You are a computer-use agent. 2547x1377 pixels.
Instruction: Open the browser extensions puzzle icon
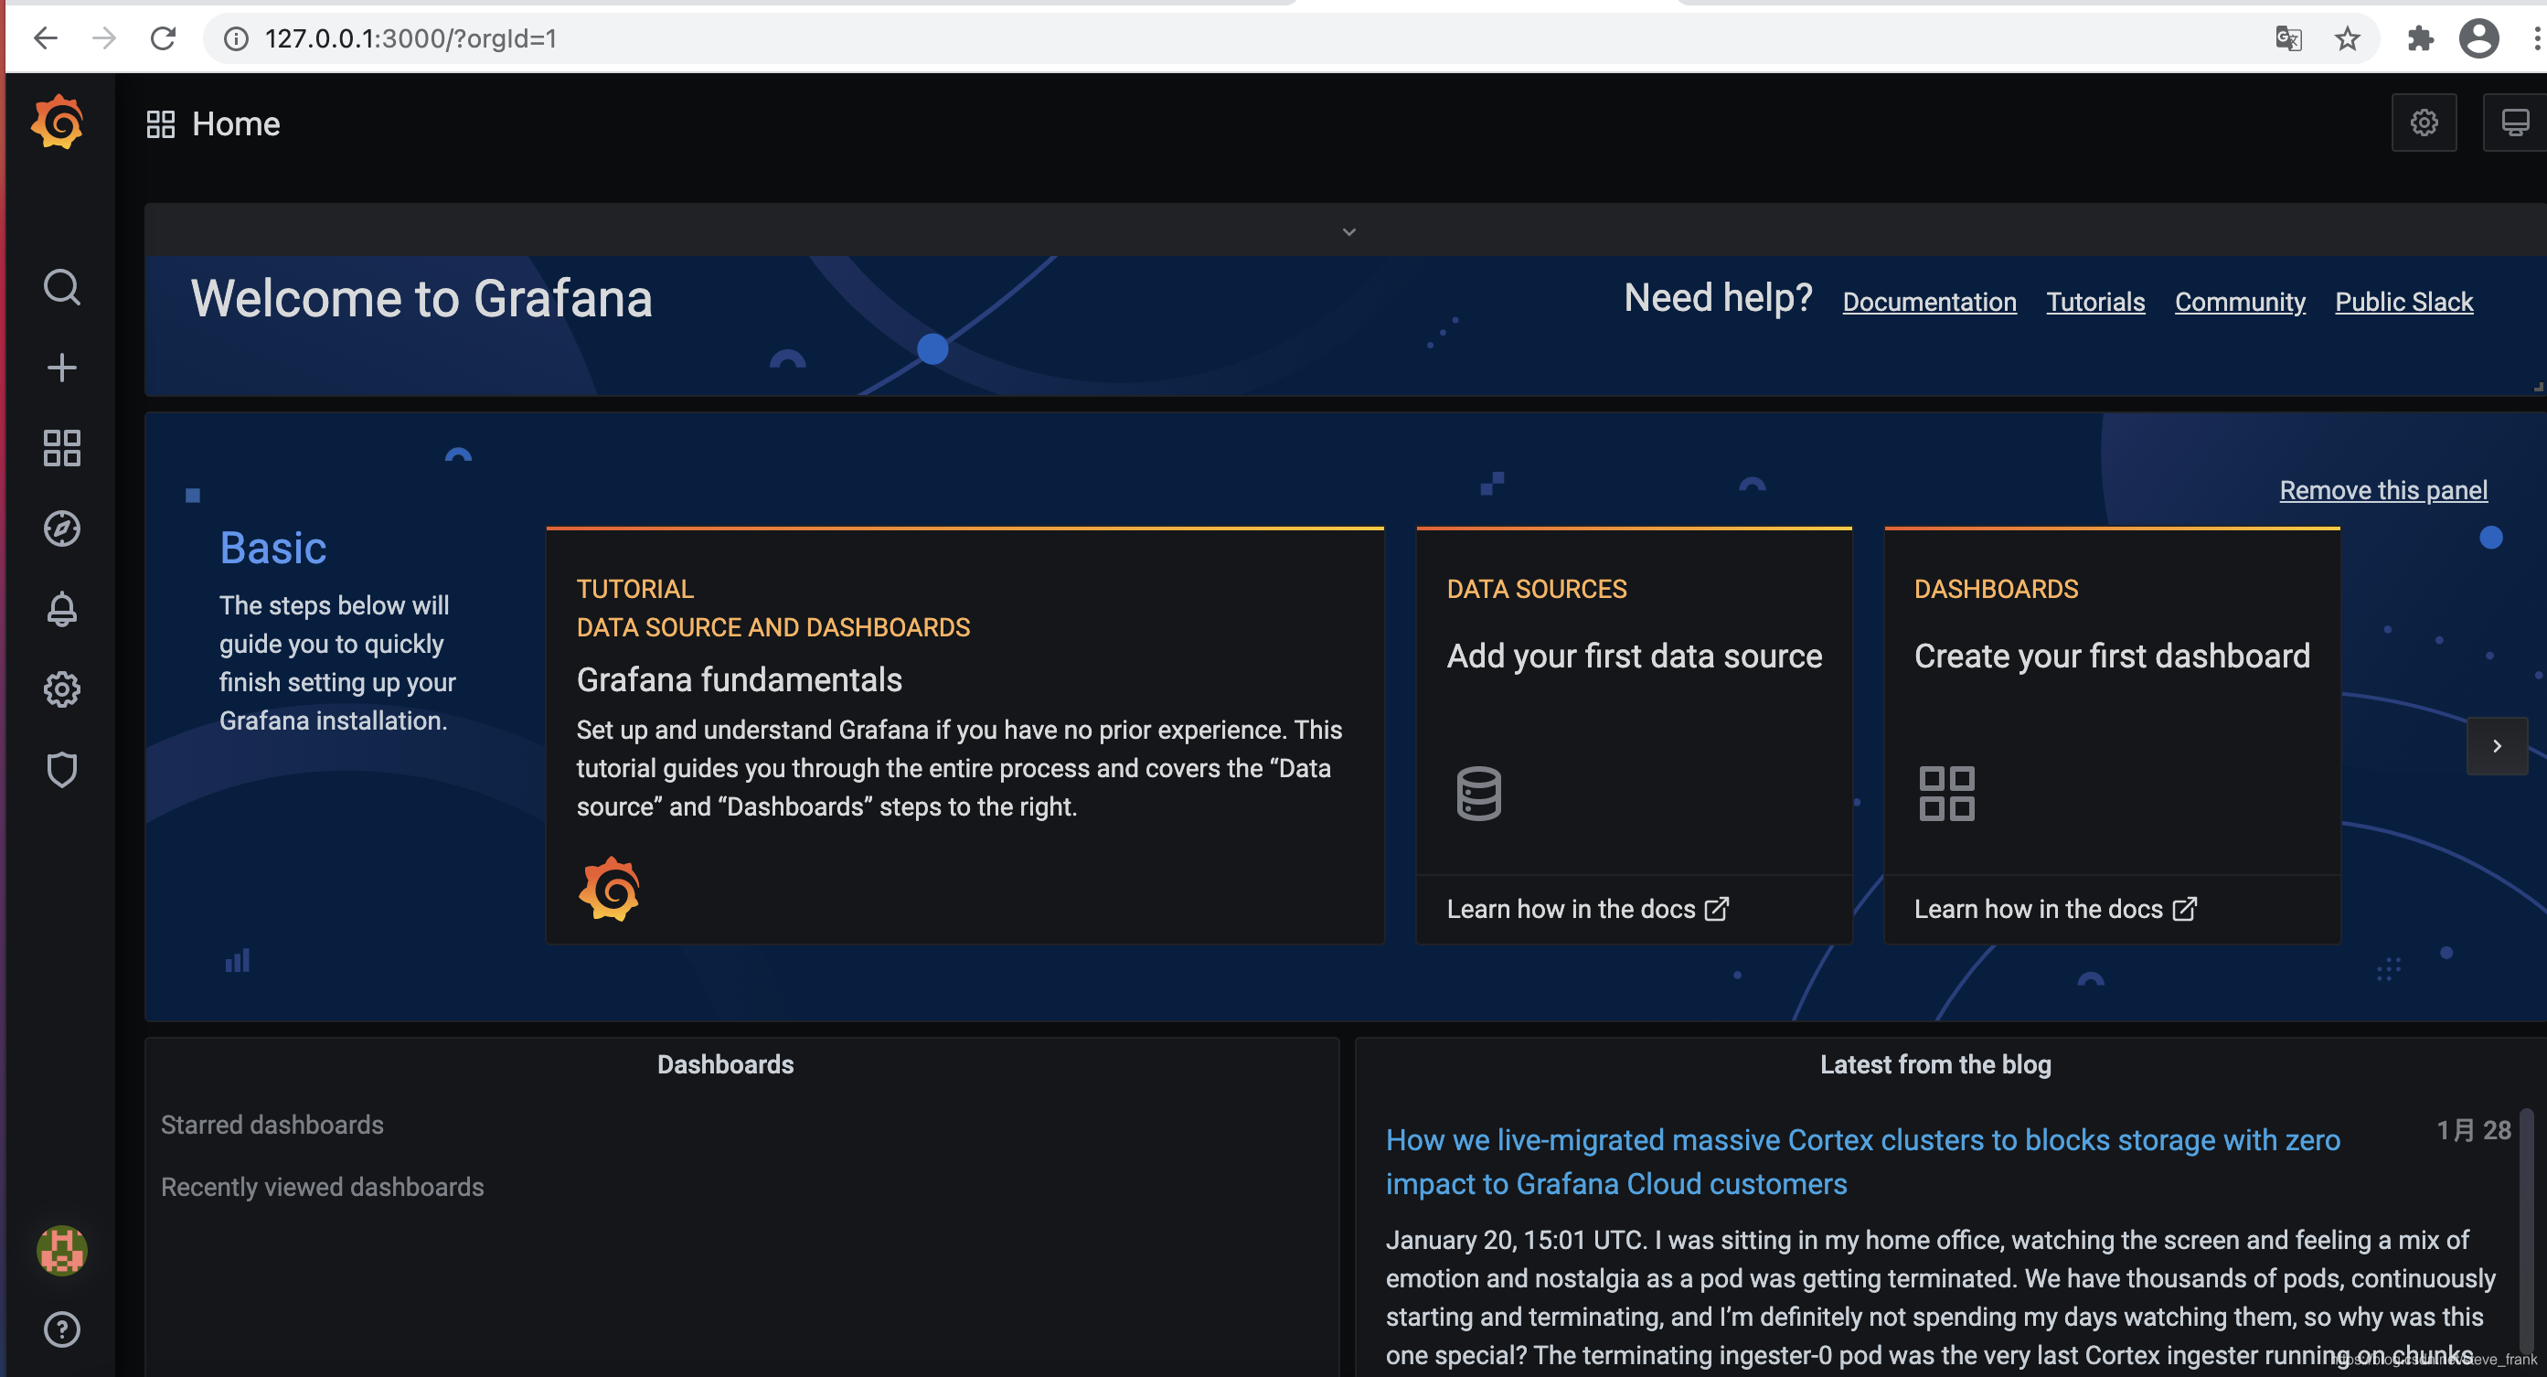click(2419, 38)
